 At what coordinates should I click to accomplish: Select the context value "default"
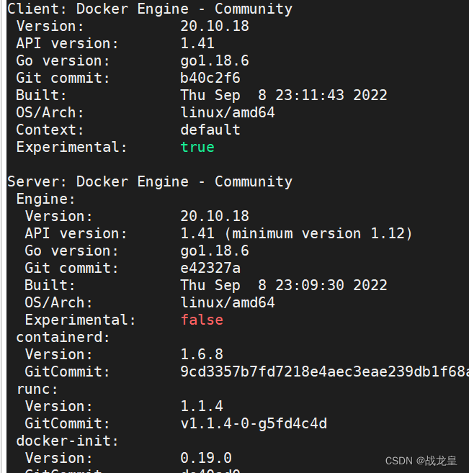(x=210, y=130)
